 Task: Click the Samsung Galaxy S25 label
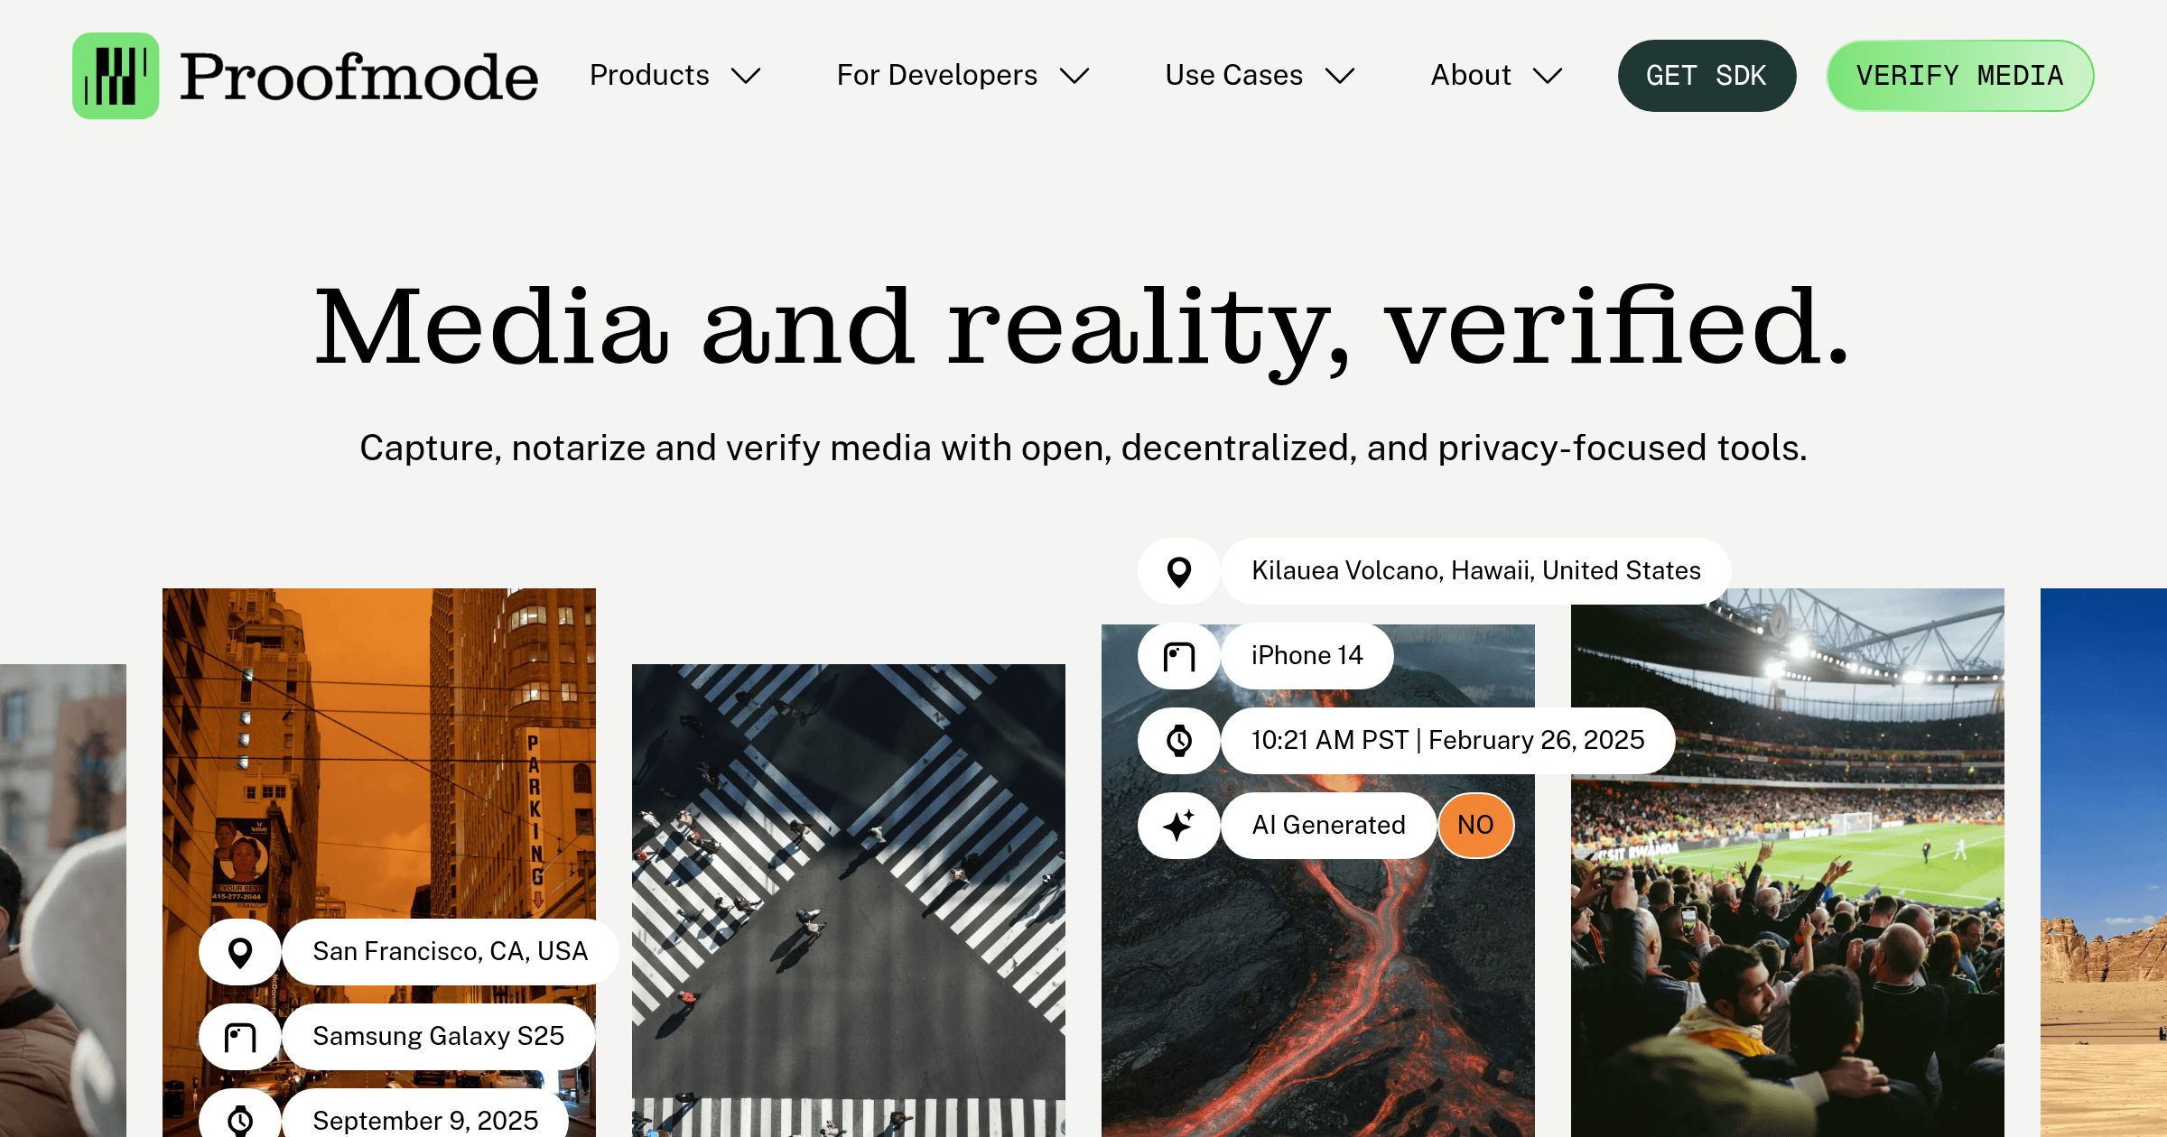tap(439, 1037)
